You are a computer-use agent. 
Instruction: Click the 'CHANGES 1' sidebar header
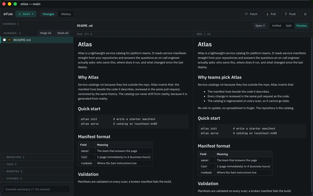11,24
